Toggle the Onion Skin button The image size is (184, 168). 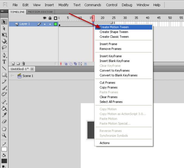[x=66, y=64]
